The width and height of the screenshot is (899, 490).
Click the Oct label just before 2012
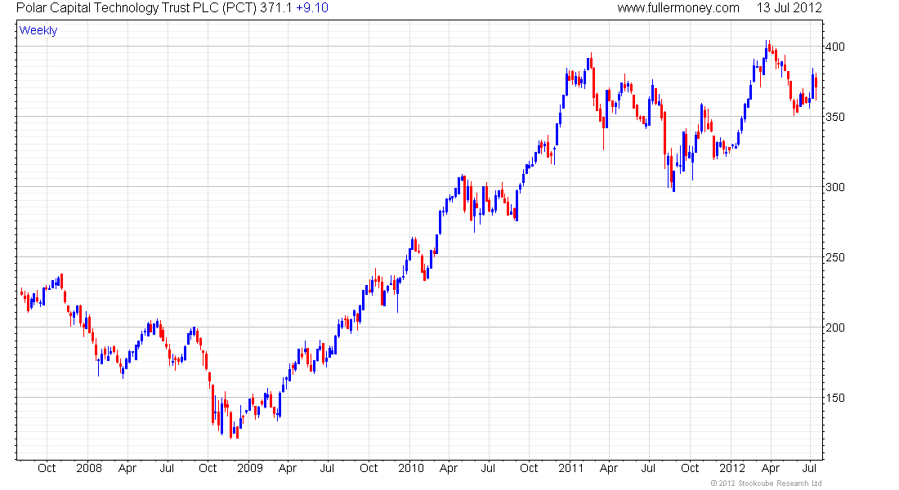690,468
